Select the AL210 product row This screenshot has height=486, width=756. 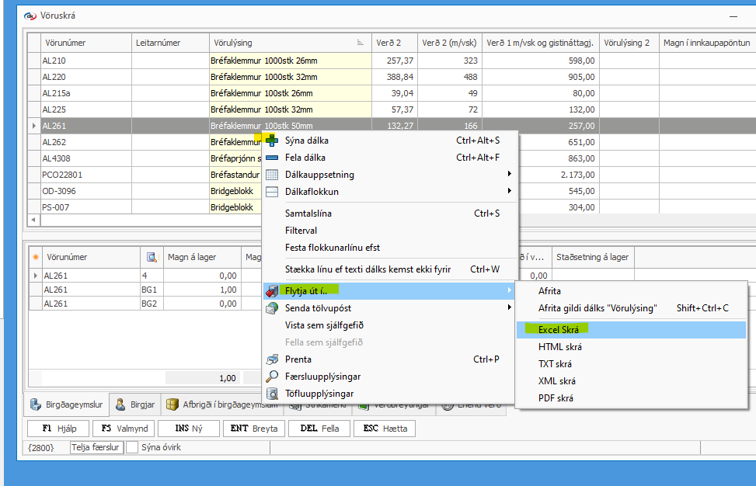(85, 61)
